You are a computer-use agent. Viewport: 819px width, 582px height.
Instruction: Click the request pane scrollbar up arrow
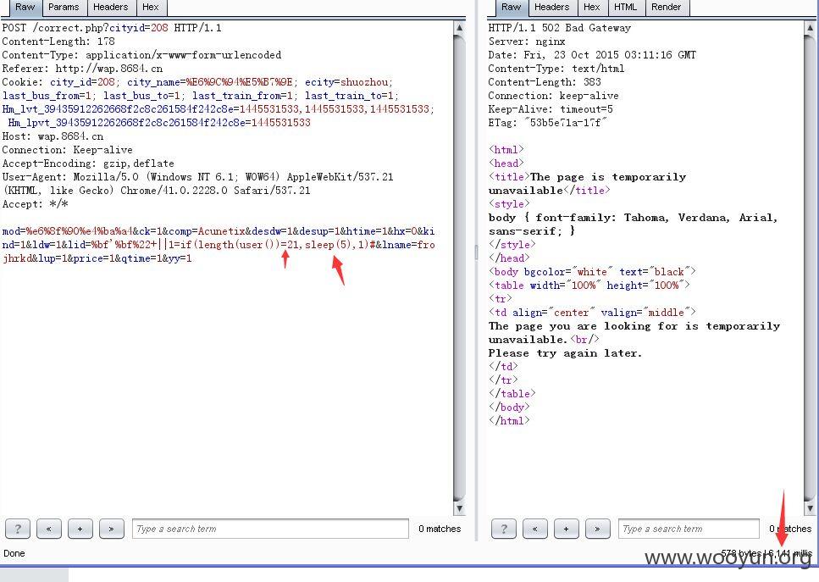coord(459,28)
